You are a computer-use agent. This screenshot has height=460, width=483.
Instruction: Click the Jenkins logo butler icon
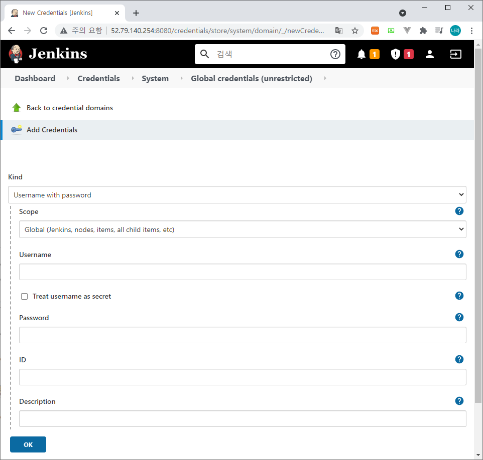coord(16,54)
